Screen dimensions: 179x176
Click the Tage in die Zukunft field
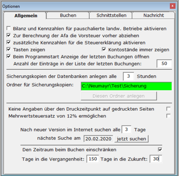click(156, 159)
